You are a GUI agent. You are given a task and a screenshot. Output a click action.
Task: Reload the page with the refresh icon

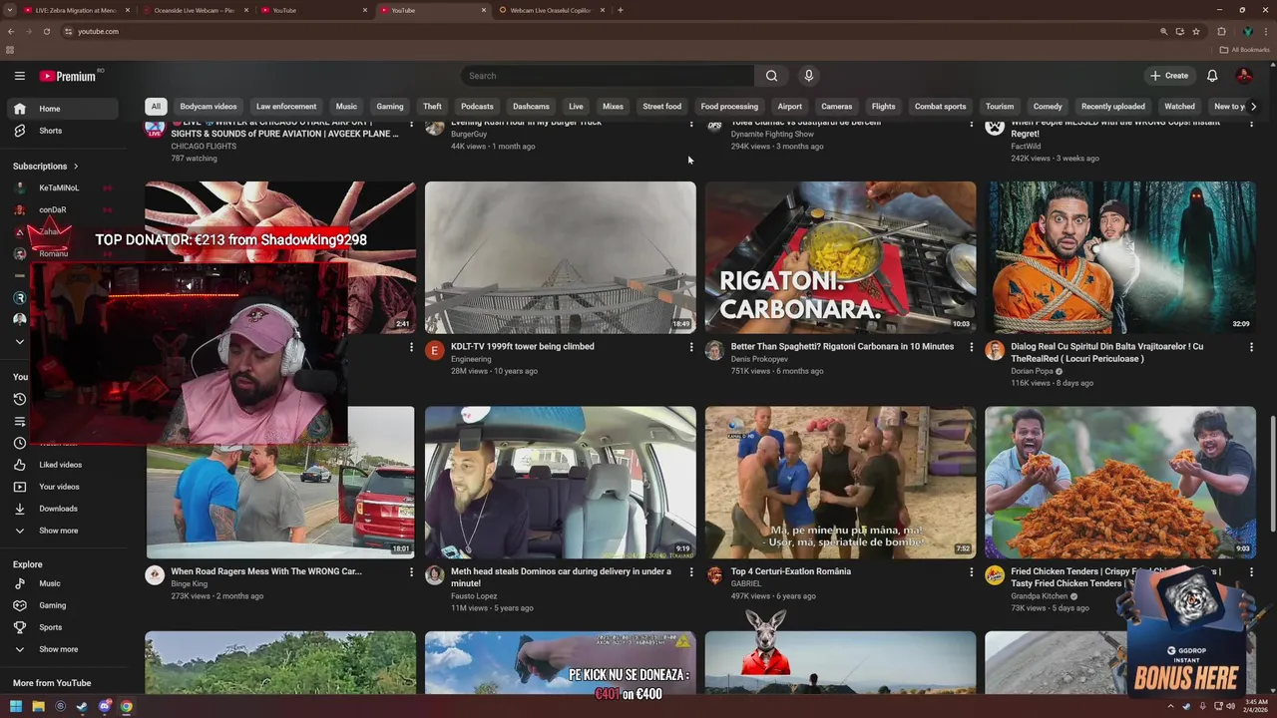[x=47, y=31]
